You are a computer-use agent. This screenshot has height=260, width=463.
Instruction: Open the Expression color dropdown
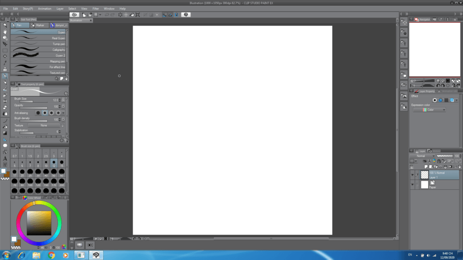tap(429, 110)
